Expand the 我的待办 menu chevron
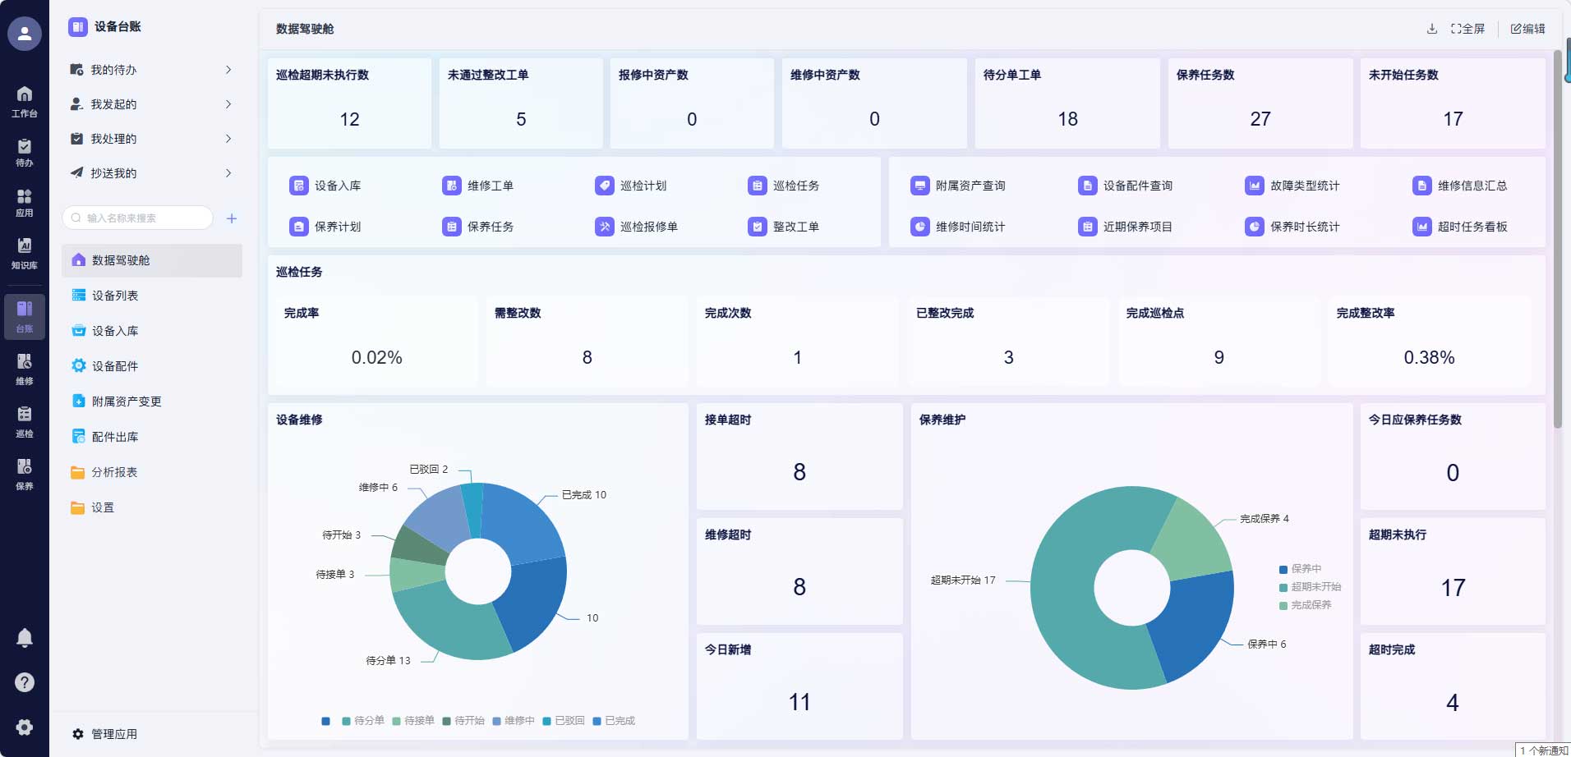Image resolution: width=1571 pixels, height=757 pixels. pos(228,70)
